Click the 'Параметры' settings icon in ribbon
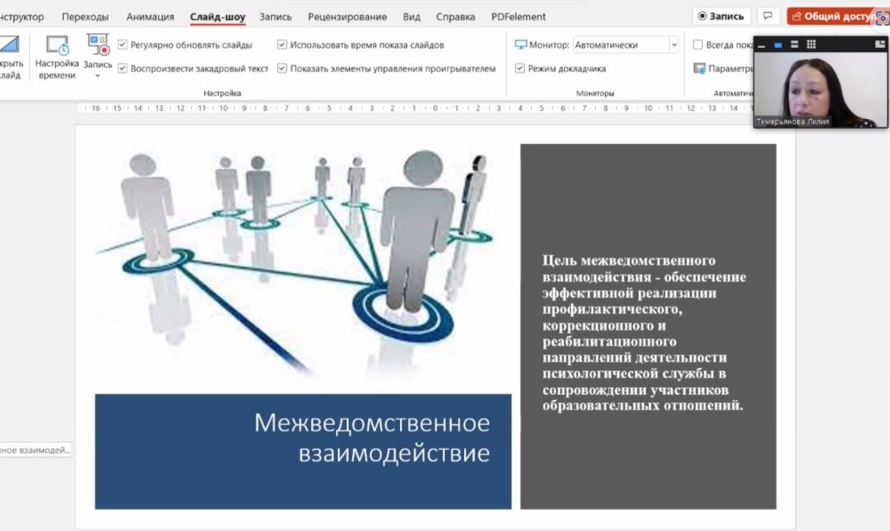The height and width of the screenshot is (531, 890). 699,69
